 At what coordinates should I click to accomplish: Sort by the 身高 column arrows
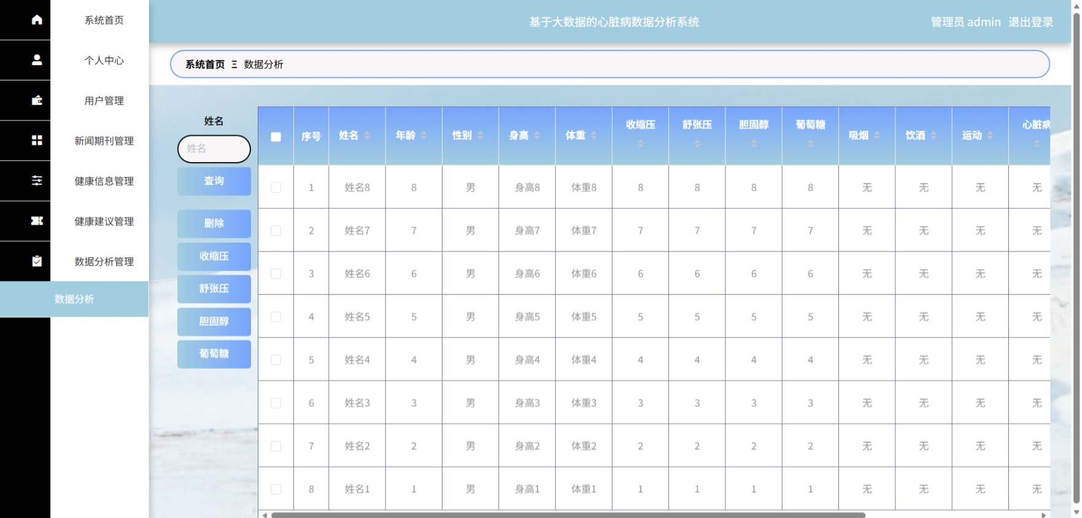(537, 135)
